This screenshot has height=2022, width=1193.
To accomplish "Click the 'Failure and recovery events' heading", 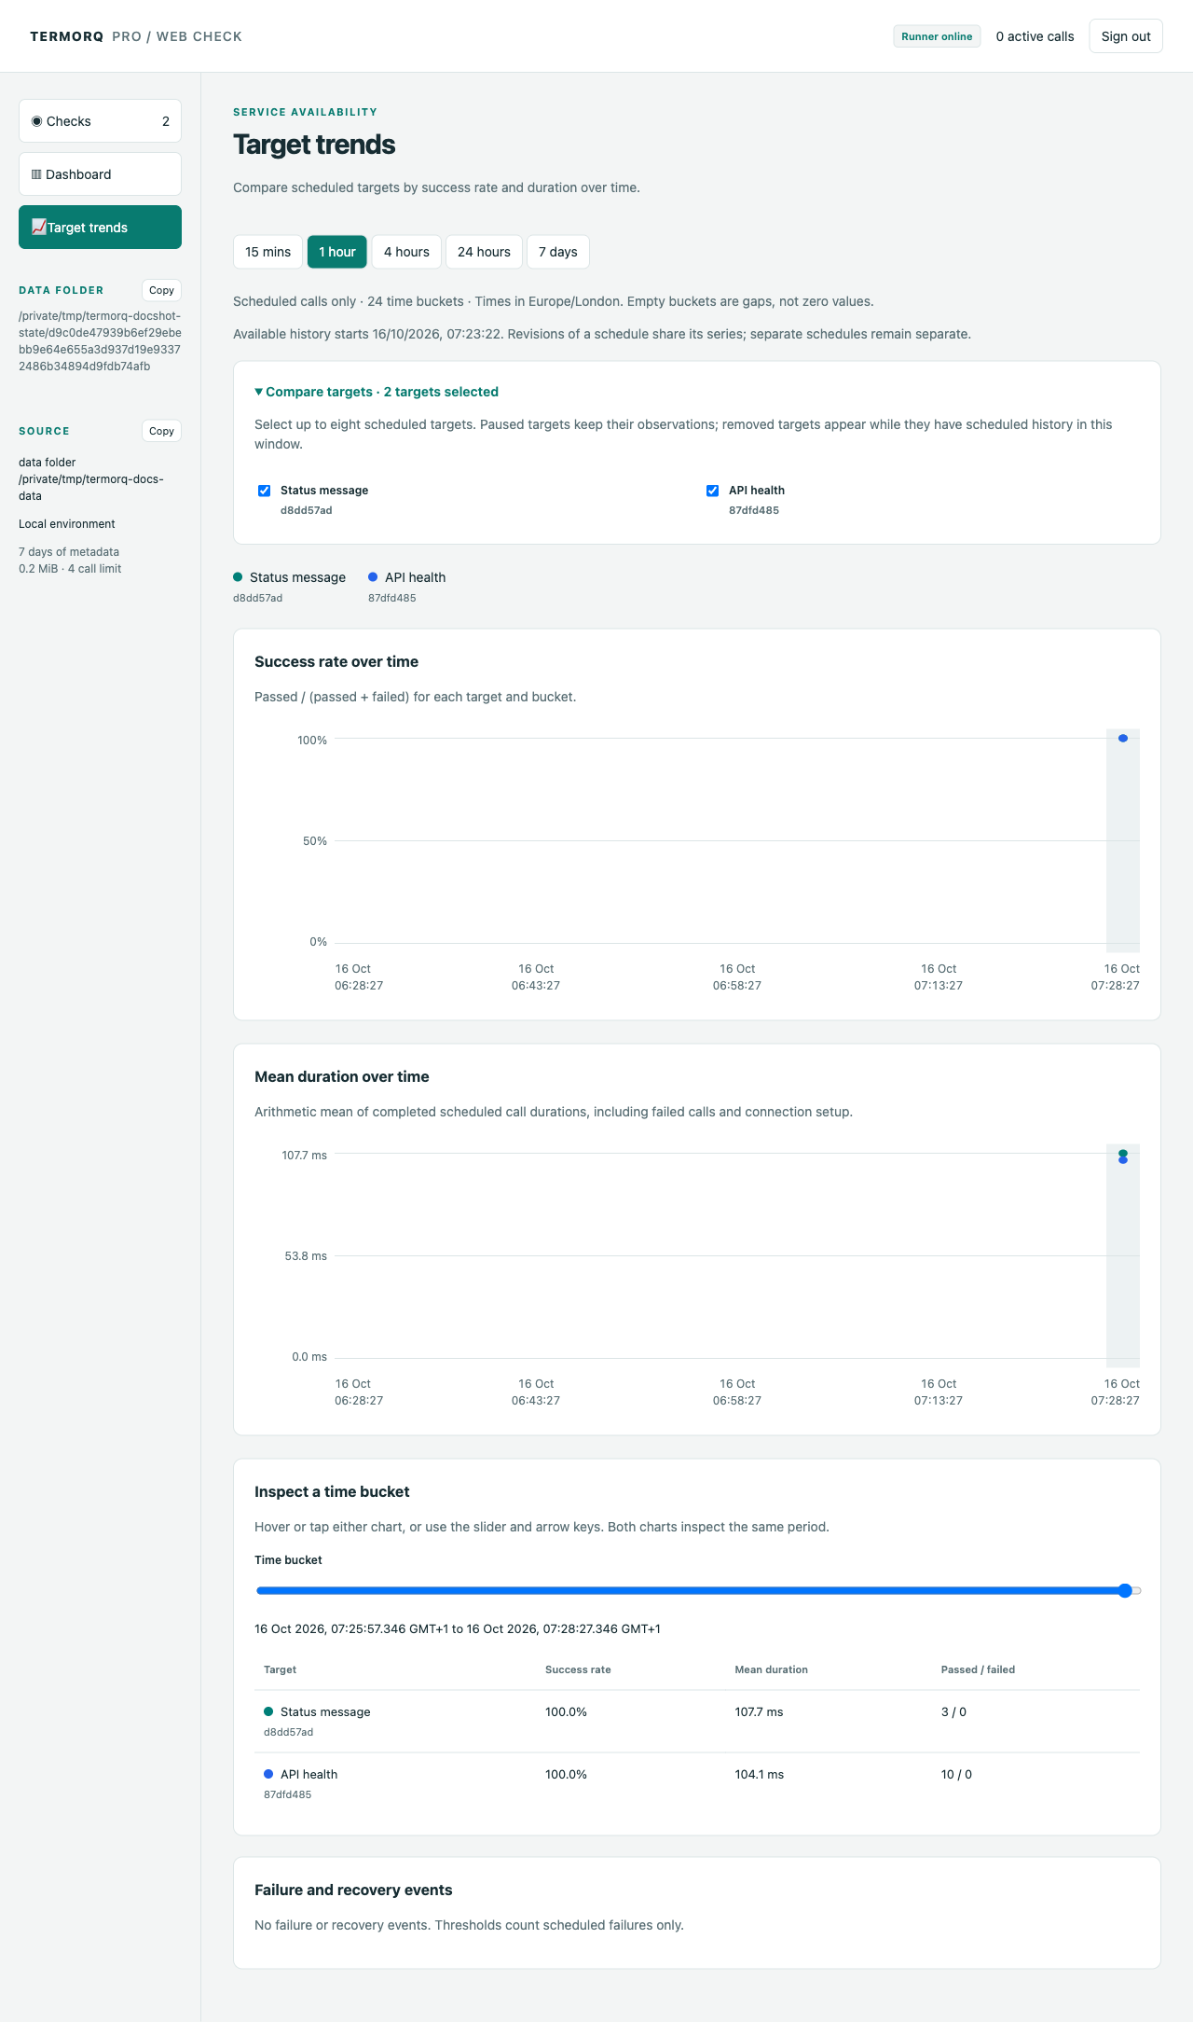I will coord(353,1890).
